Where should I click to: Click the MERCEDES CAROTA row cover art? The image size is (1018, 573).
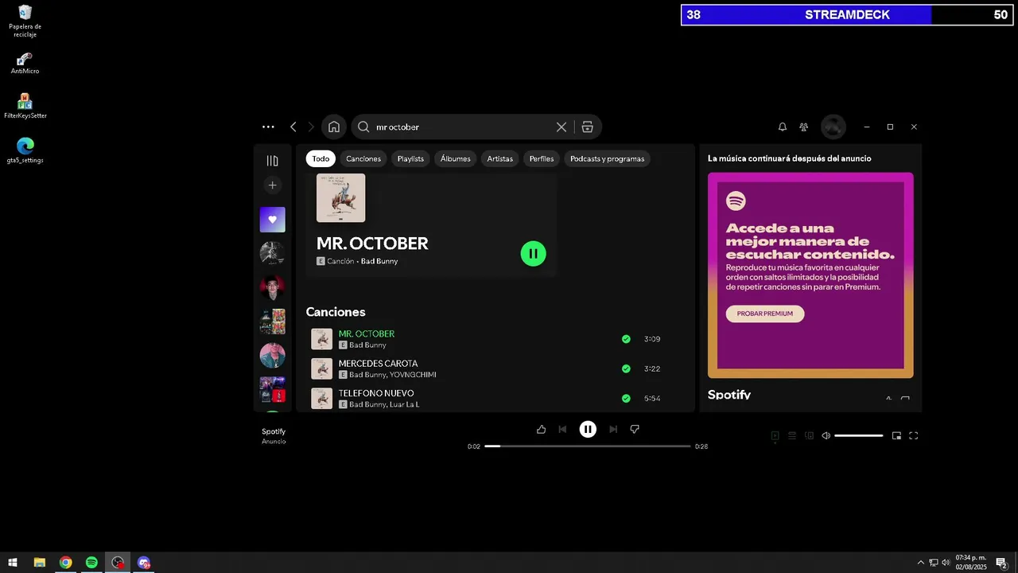[x=321, y=368]
